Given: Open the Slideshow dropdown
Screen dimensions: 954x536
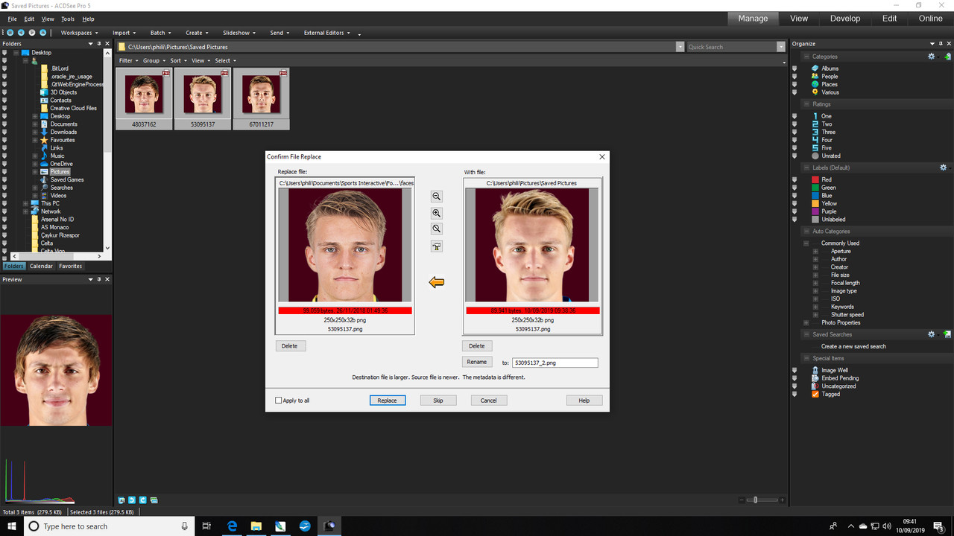Looking at the screenshot, I should (239, 33).
